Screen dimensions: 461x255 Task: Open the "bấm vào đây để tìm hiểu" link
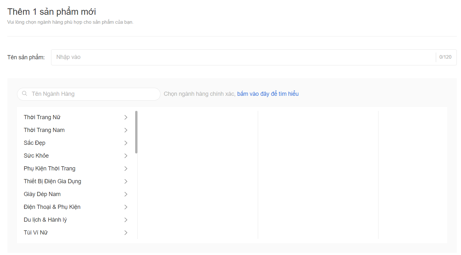268,94
